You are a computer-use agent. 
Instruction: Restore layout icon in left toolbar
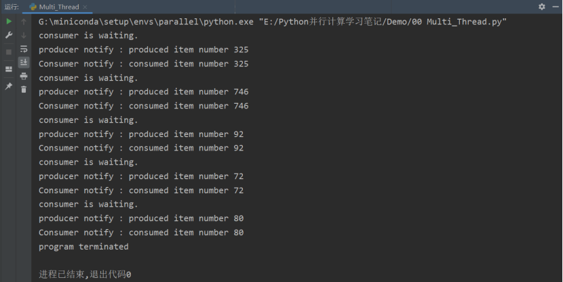point(9,69)
